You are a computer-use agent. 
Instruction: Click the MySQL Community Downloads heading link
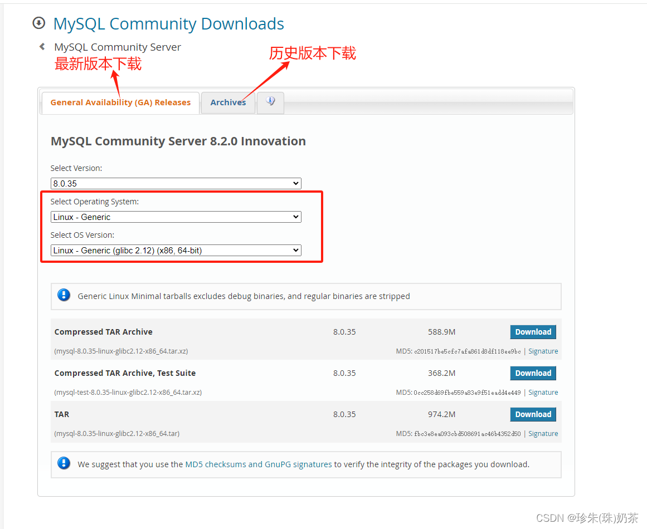coord(169,24)
